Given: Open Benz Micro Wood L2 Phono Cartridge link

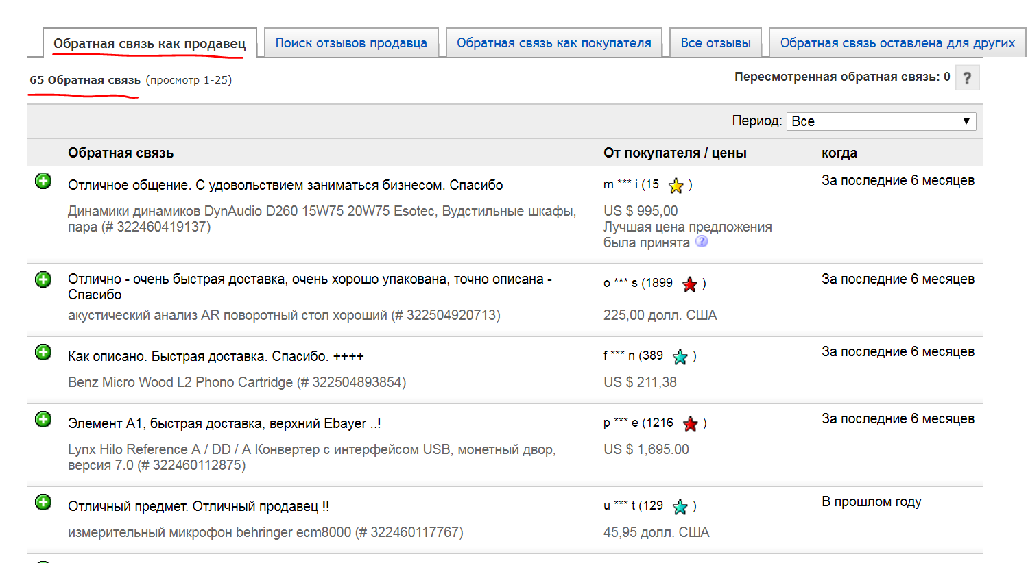Looking at the screenshot, I should pos(237,382).
